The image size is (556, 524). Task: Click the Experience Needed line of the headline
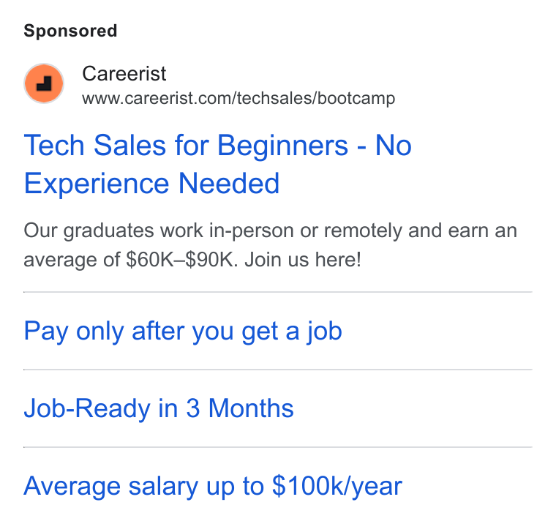pyautogui.click(x=151, y=184)
